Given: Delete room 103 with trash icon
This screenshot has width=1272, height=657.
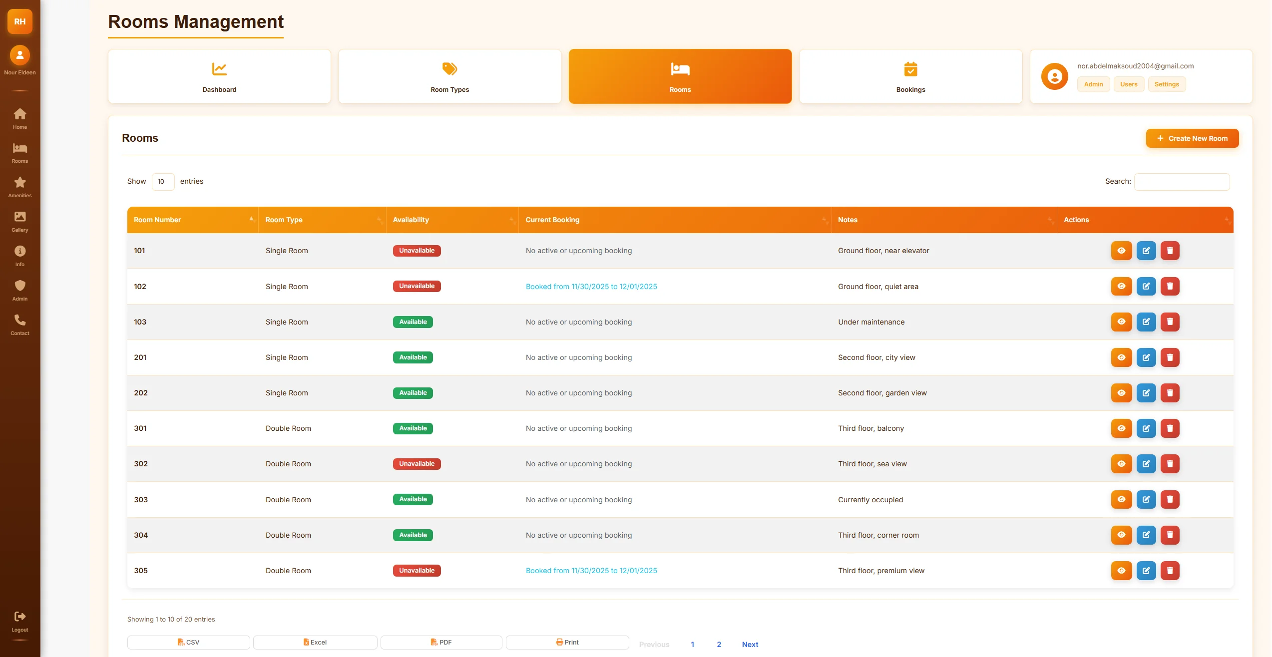Looking at the screenshot, I should point(1170,322).
